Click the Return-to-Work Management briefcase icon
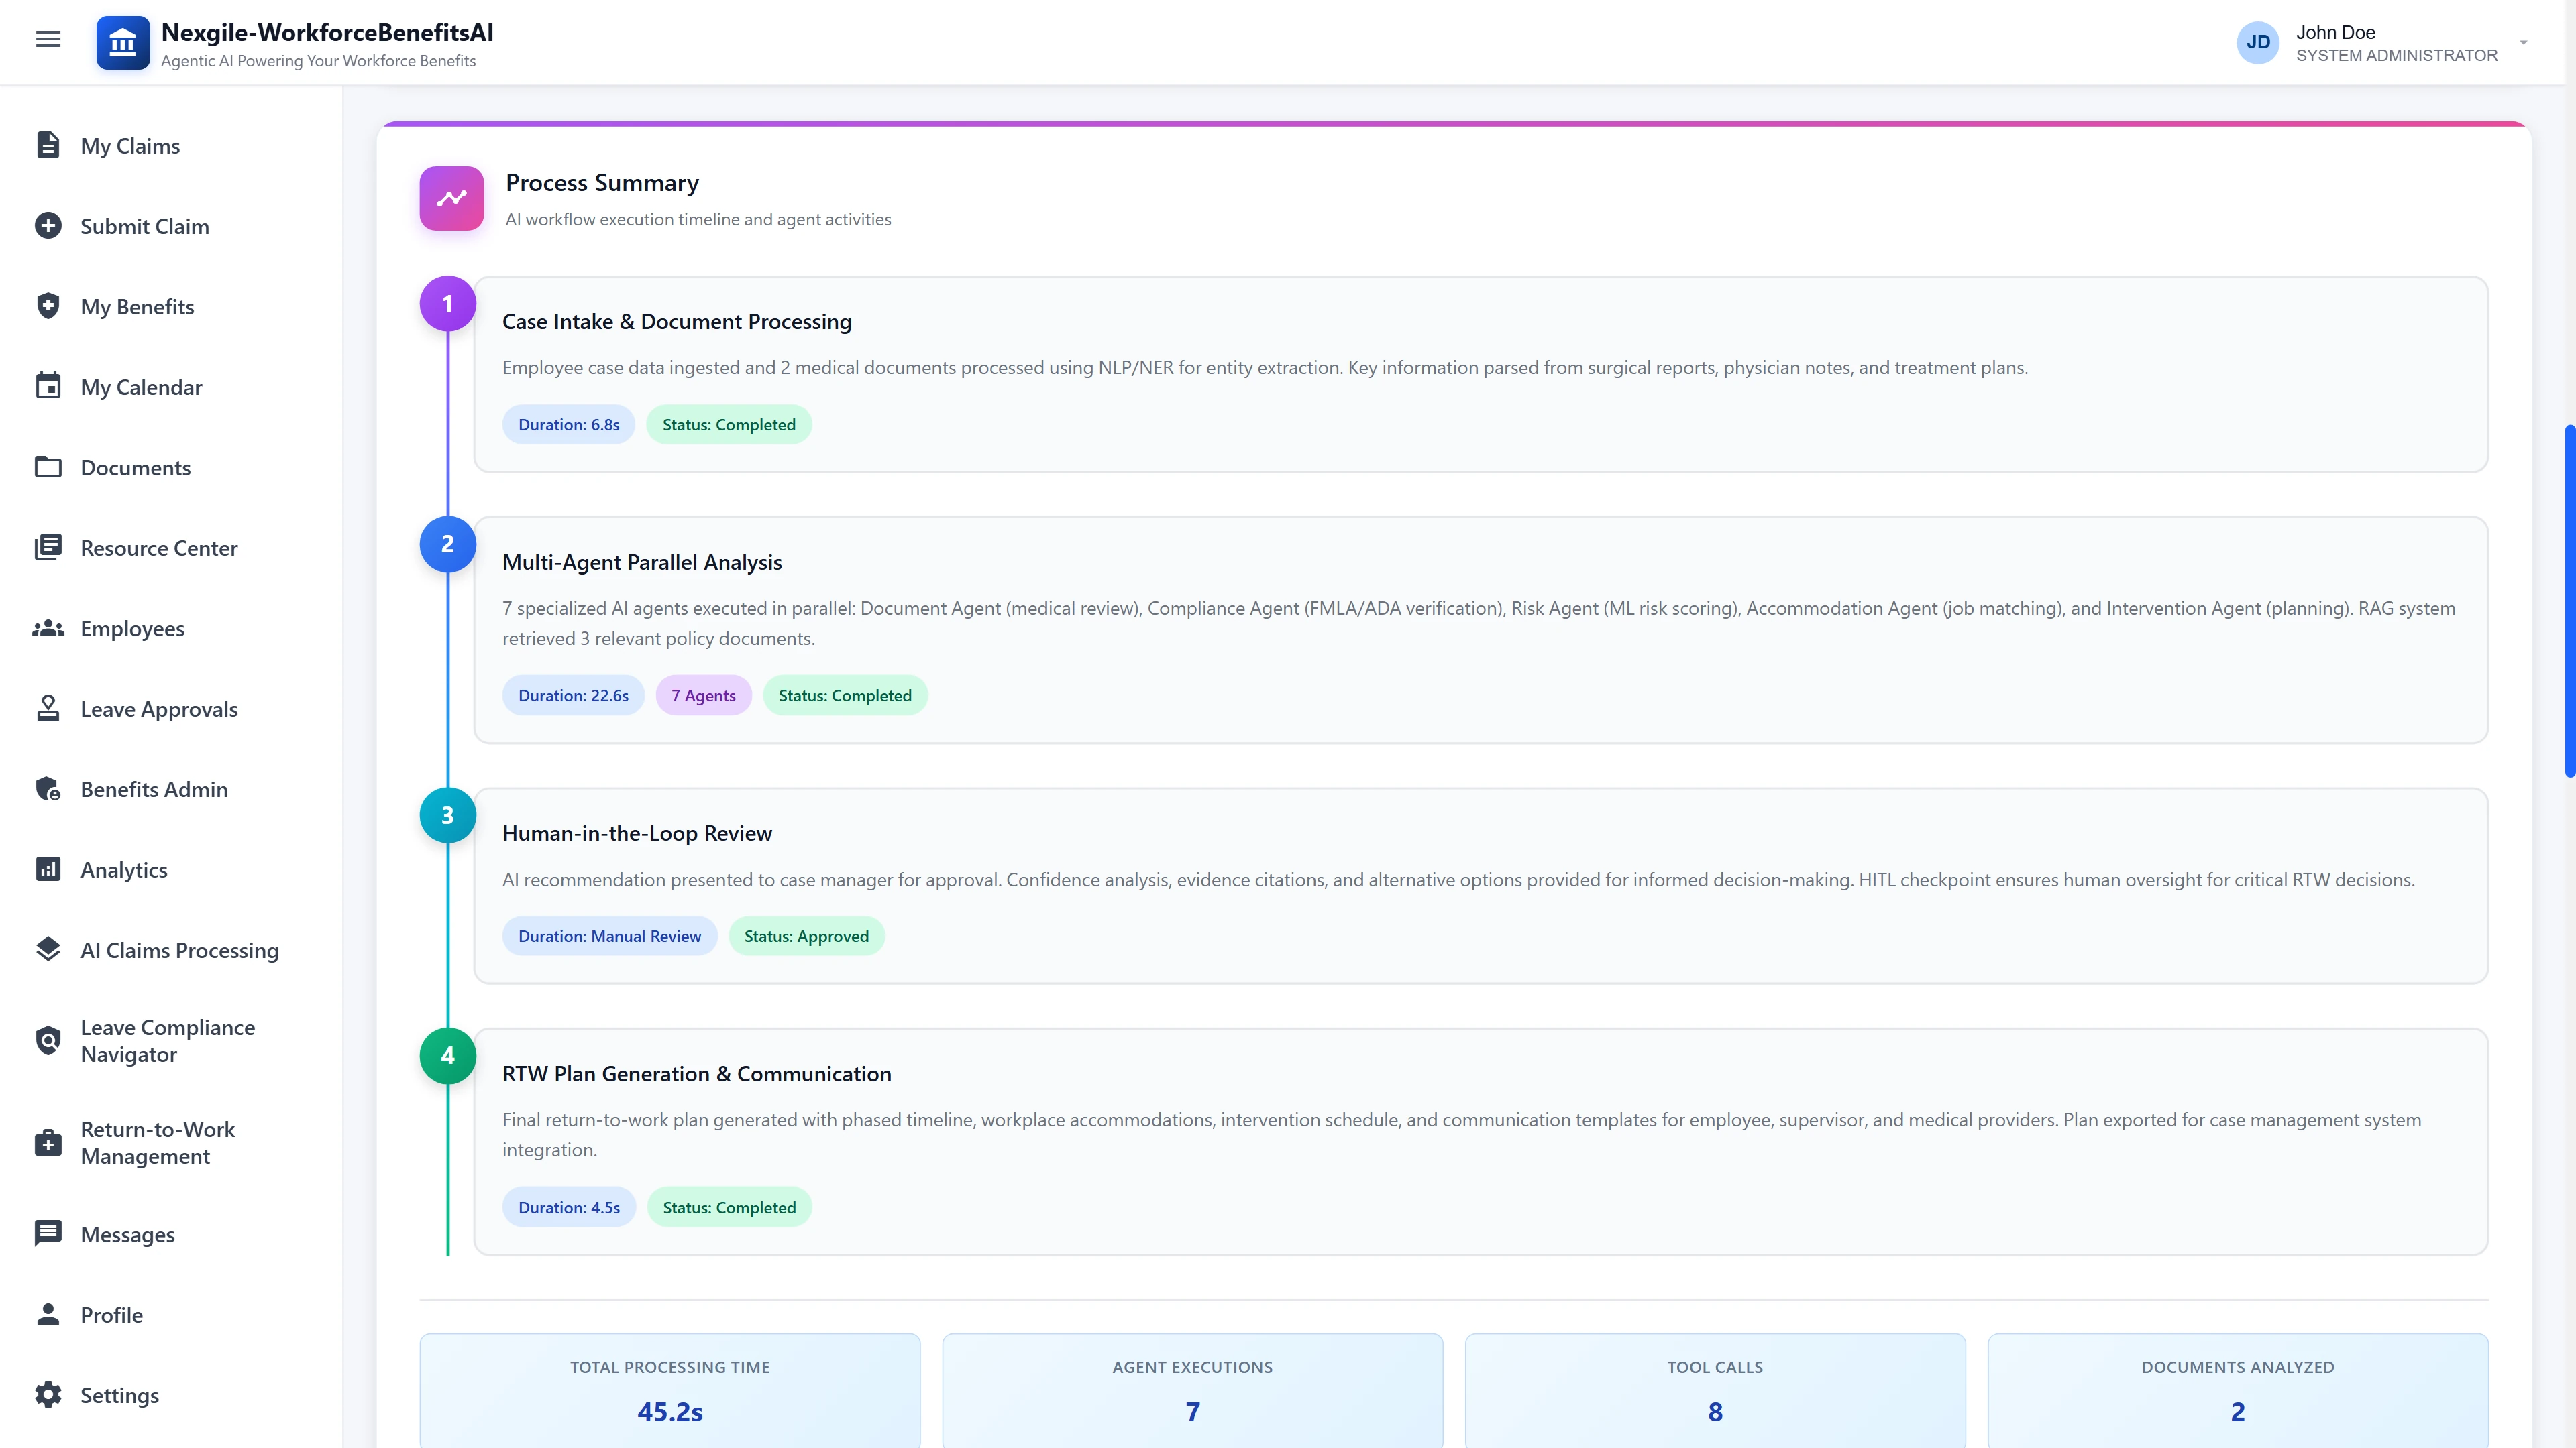 pos(49,1142)
